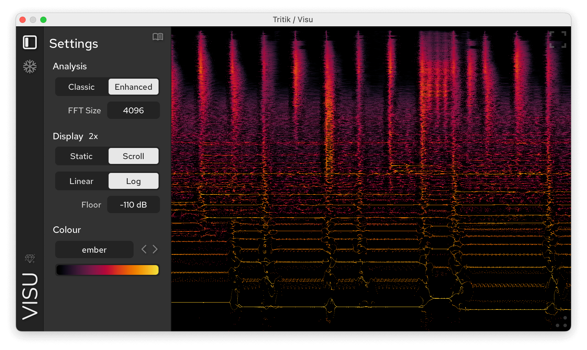This screenshot has height=350, width=587.
Task: Click the resize dots grip icon
Action: pos(561,322)
